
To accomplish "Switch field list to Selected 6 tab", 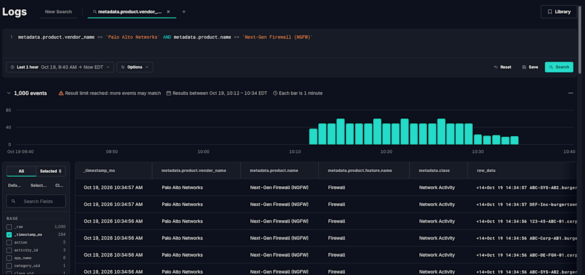I will pos(51,171).
